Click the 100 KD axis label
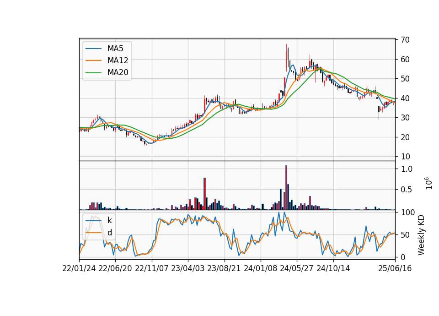 pos(407,212)
